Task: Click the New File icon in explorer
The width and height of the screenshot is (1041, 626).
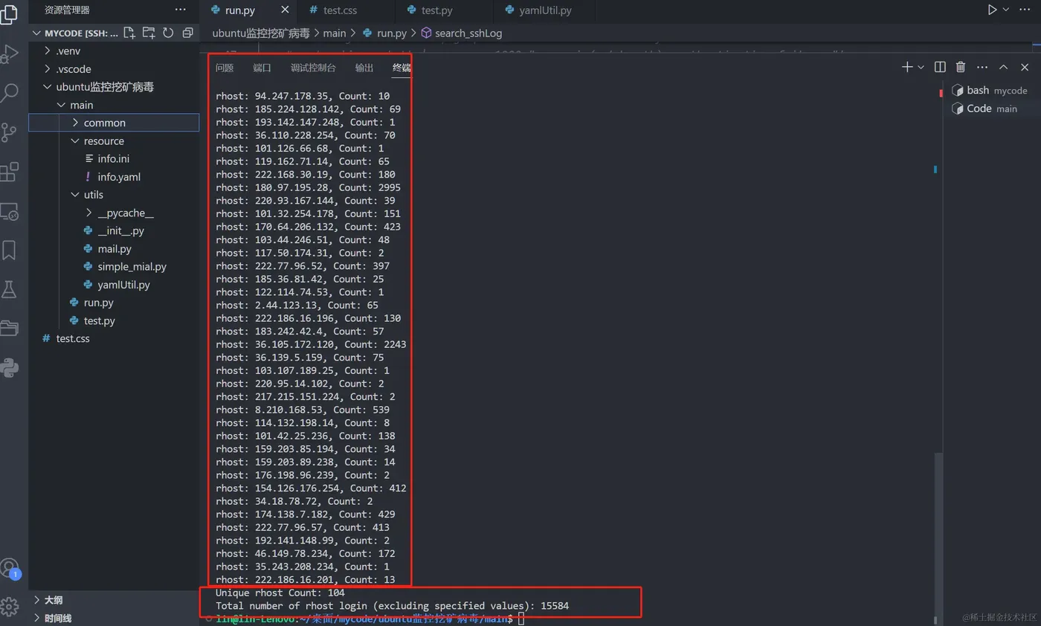Action: [129, 33]
